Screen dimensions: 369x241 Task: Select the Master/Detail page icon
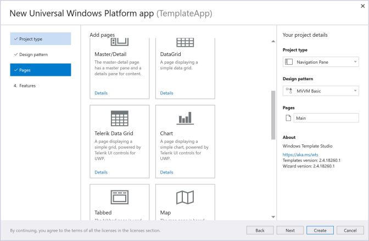[120, 42]
